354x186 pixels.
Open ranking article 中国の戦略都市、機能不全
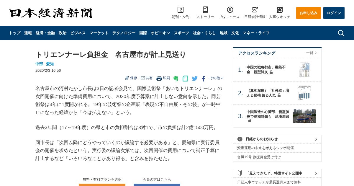pyautogui.click(x=267, y=70)
